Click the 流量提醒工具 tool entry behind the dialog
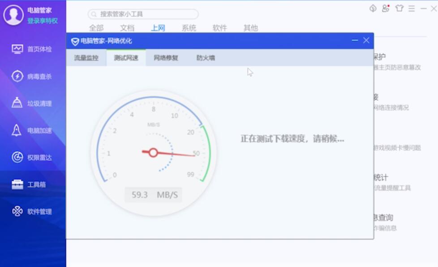 point(392,188)
